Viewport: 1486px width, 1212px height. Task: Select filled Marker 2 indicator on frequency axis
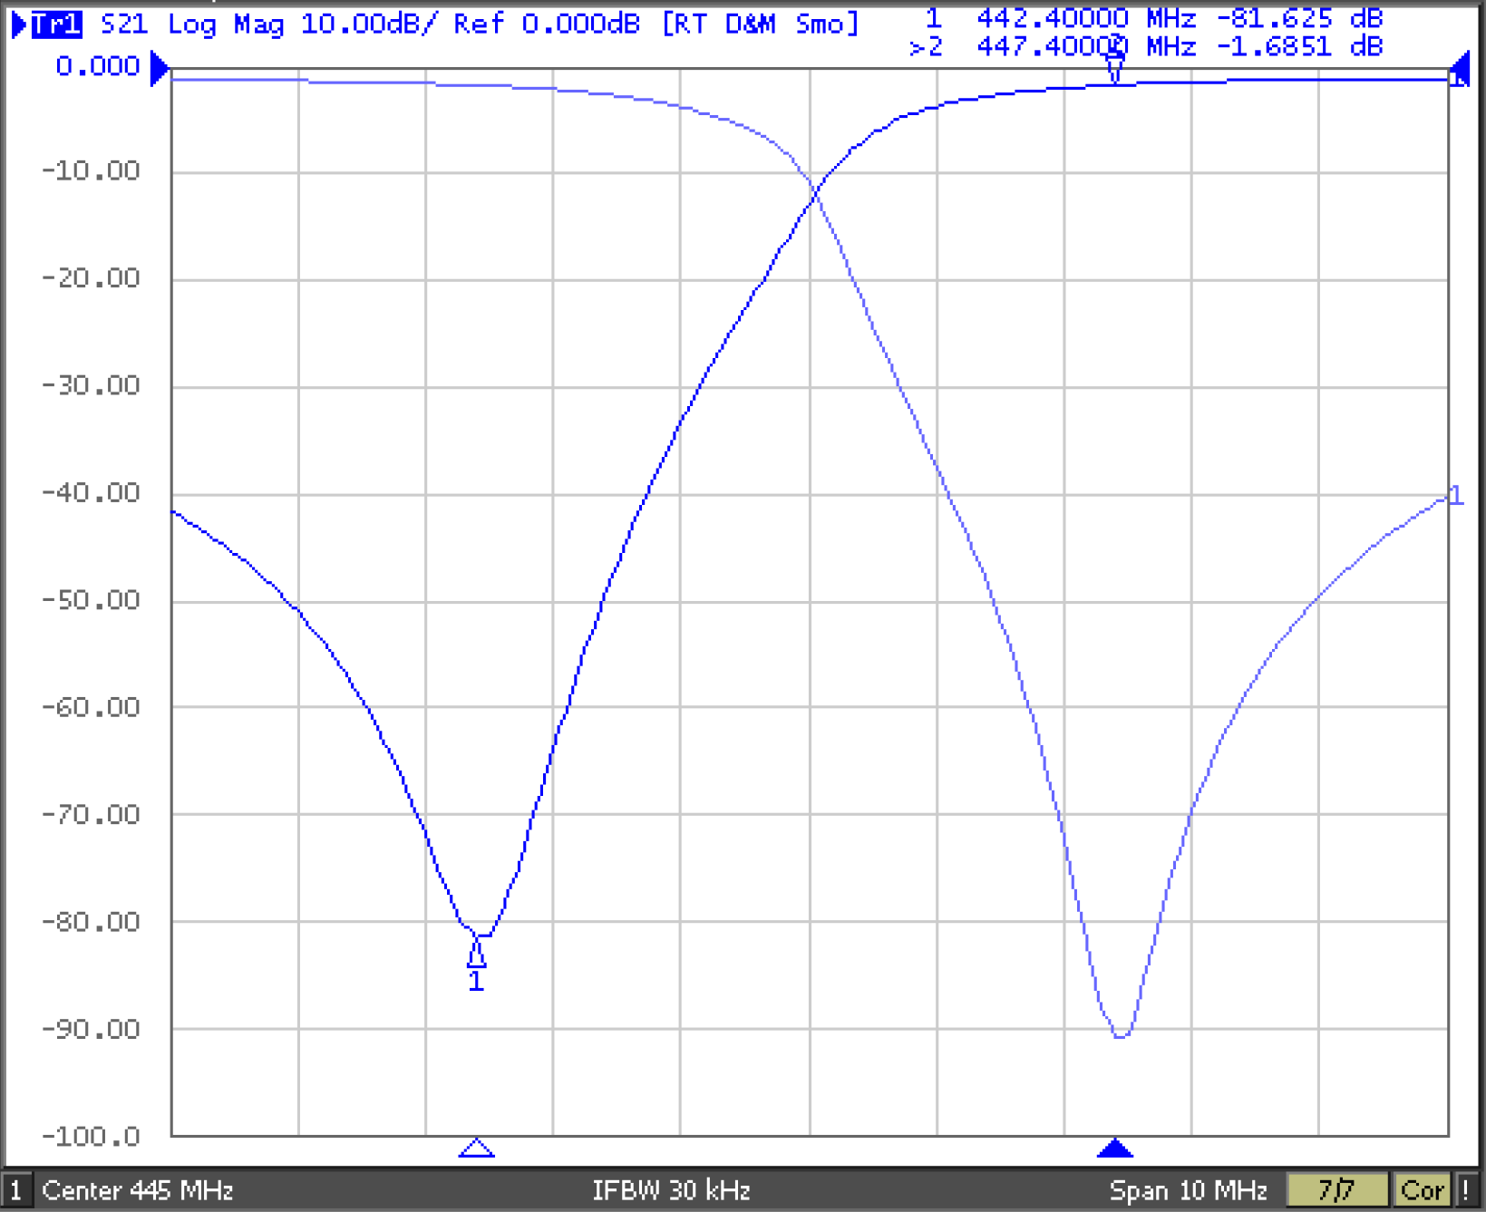(1115, 1149)
